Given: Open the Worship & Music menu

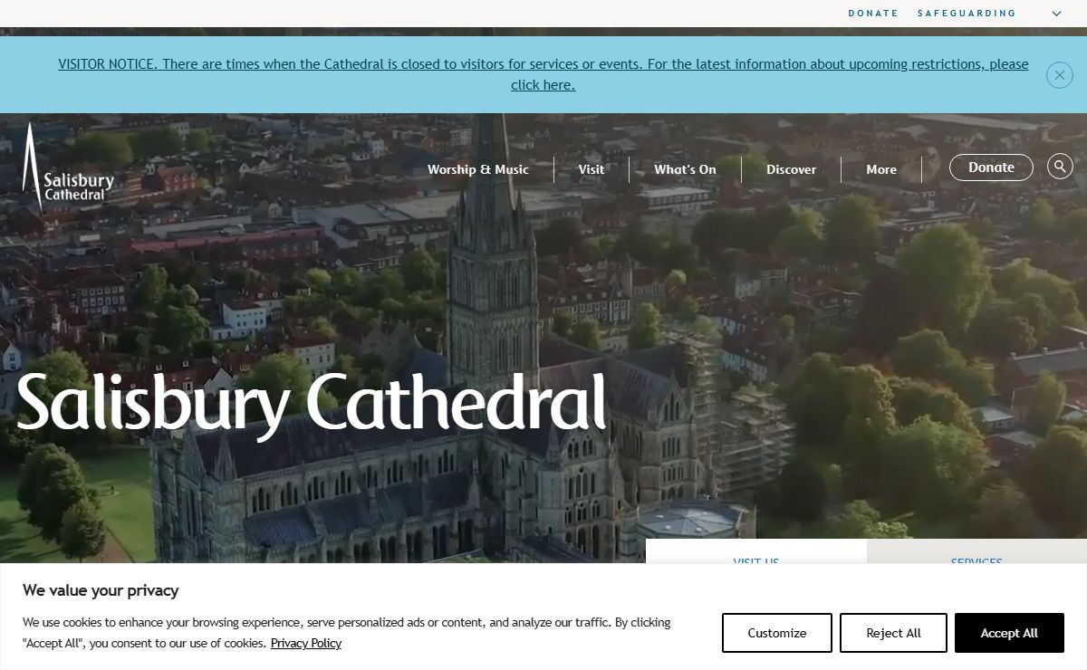Looking at the screenshot, I should 477,169.
